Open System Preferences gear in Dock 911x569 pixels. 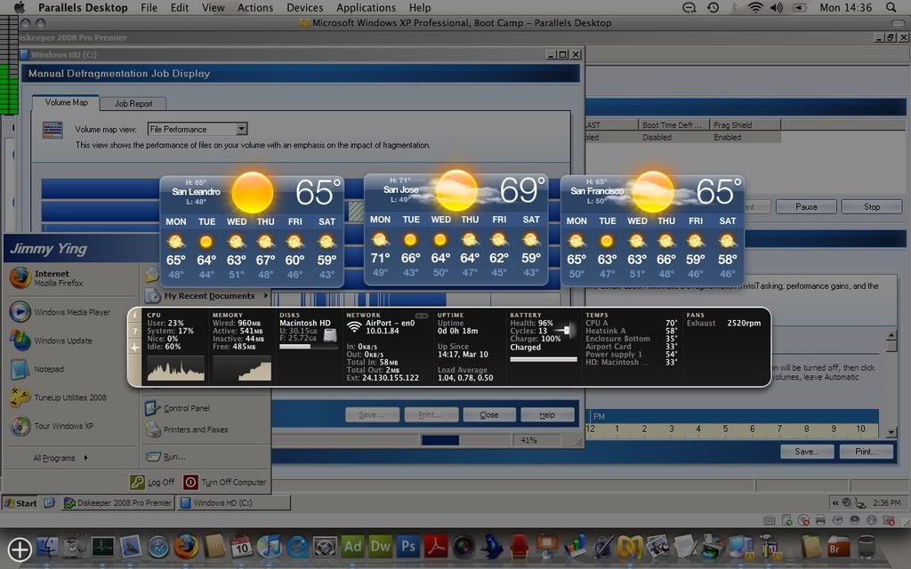[325, 547]
